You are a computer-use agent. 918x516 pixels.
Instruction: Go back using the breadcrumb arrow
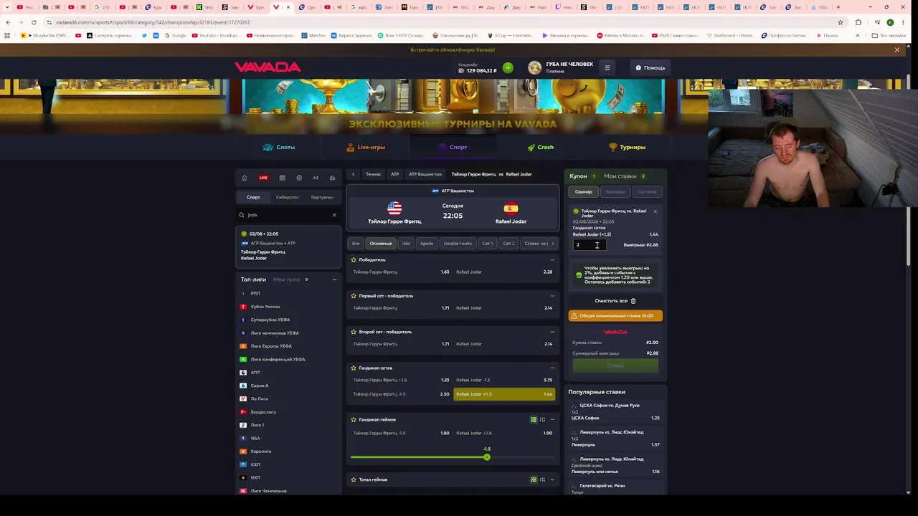353,174
